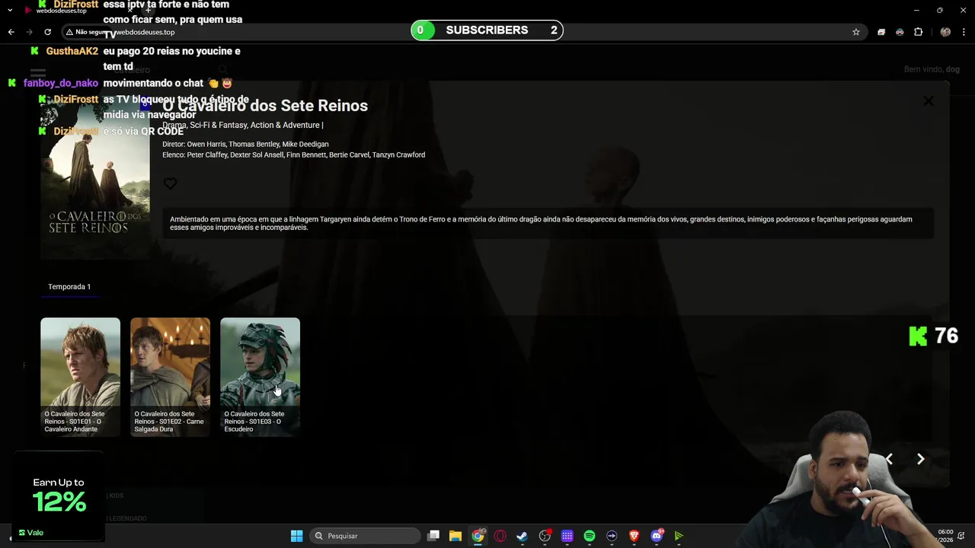Image resolution: width=975 pixels, height=548 pixels.
Task: Open the taskbar clock showing 06:00
Action: click(945, 535)
